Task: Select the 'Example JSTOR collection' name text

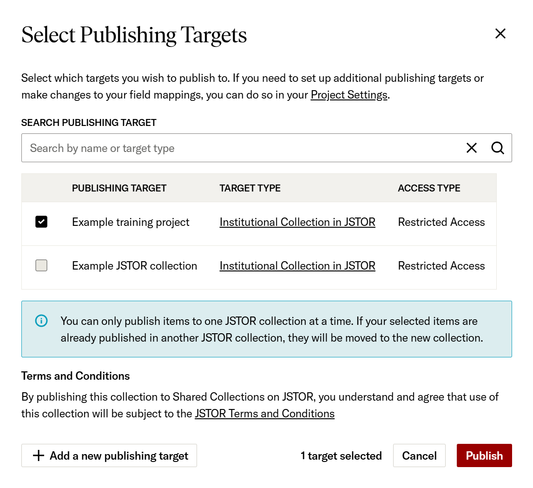Action: [x=135, y=265]
